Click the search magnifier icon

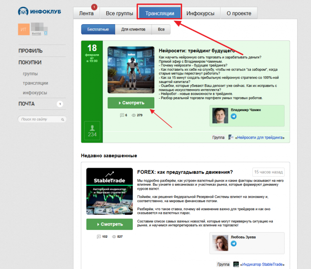(63, 119)
